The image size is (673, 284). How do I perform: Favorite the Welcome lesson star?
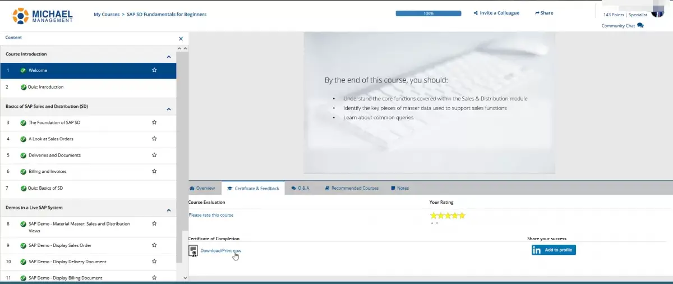(154, 70)
